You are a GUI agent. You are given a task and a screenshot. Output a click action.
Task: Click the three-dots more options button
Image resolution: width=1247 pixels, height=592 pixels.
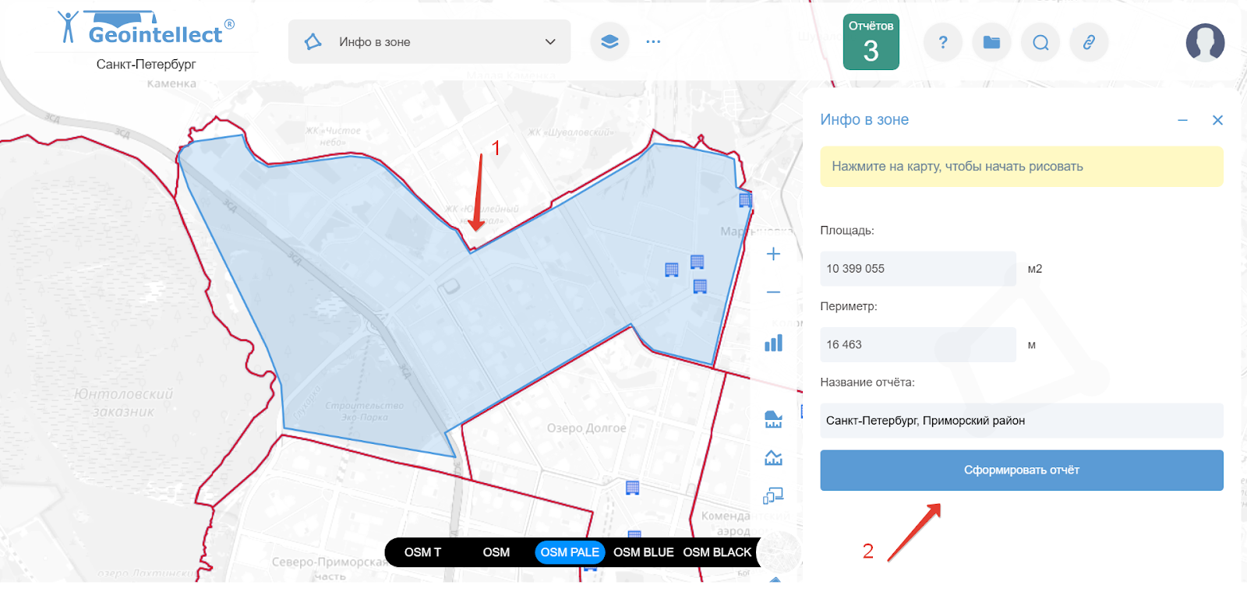pyautogui.click(x=653, y=42)
